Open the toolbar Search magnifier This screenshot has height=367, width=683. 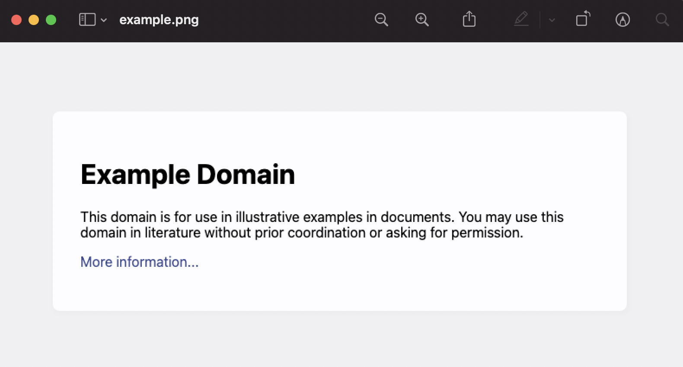click(662, 20)
